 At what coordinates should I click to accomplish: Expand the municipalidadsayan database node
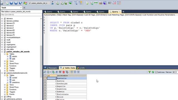2,37
